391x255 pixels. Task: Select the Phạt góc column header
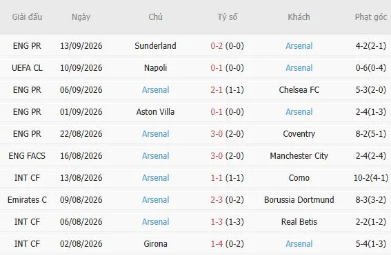371,17
